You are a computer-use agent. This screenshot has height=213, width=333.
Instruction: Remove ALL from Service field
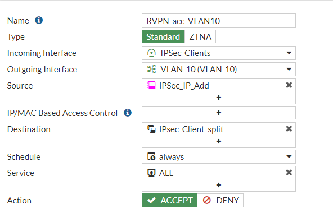click(x=289, y=173)
